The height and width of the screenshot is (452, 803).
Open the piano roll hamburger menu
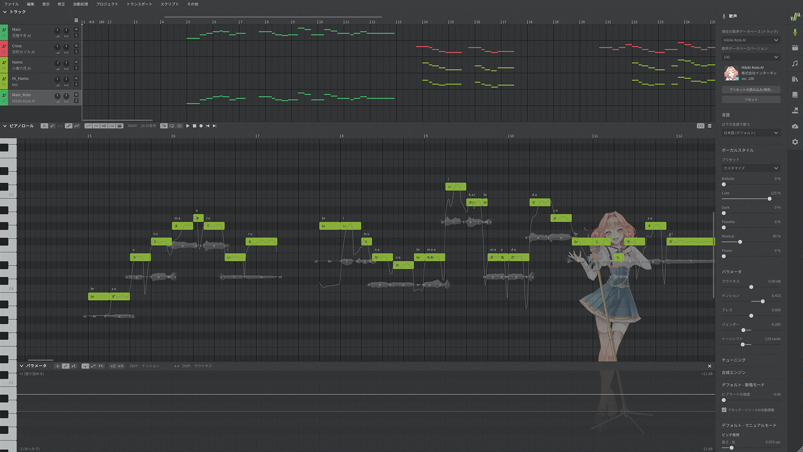pyautogui.click(x=710, y=126)
